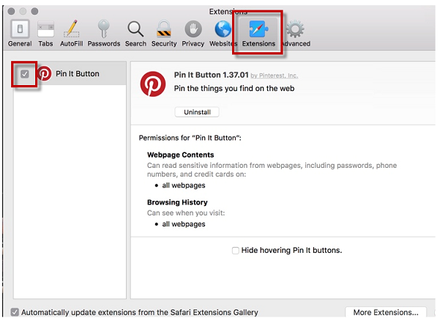Toggle automatic extension updates checkbox
Screen dimensions: 440x324
[x=15, y=312]
